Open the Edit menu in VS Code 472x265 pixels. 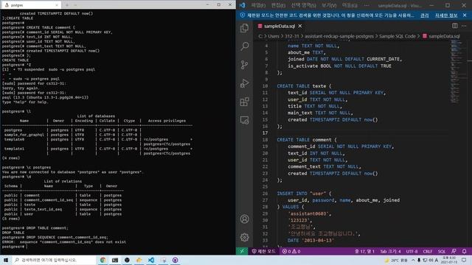278,5
